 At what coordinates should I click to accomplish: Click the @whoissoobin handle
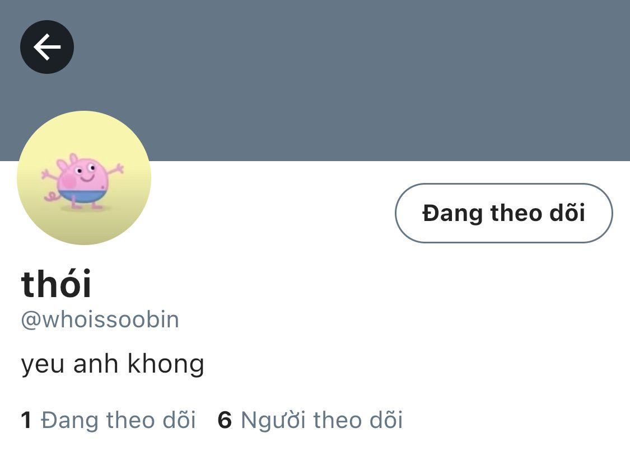click(100, 320)
